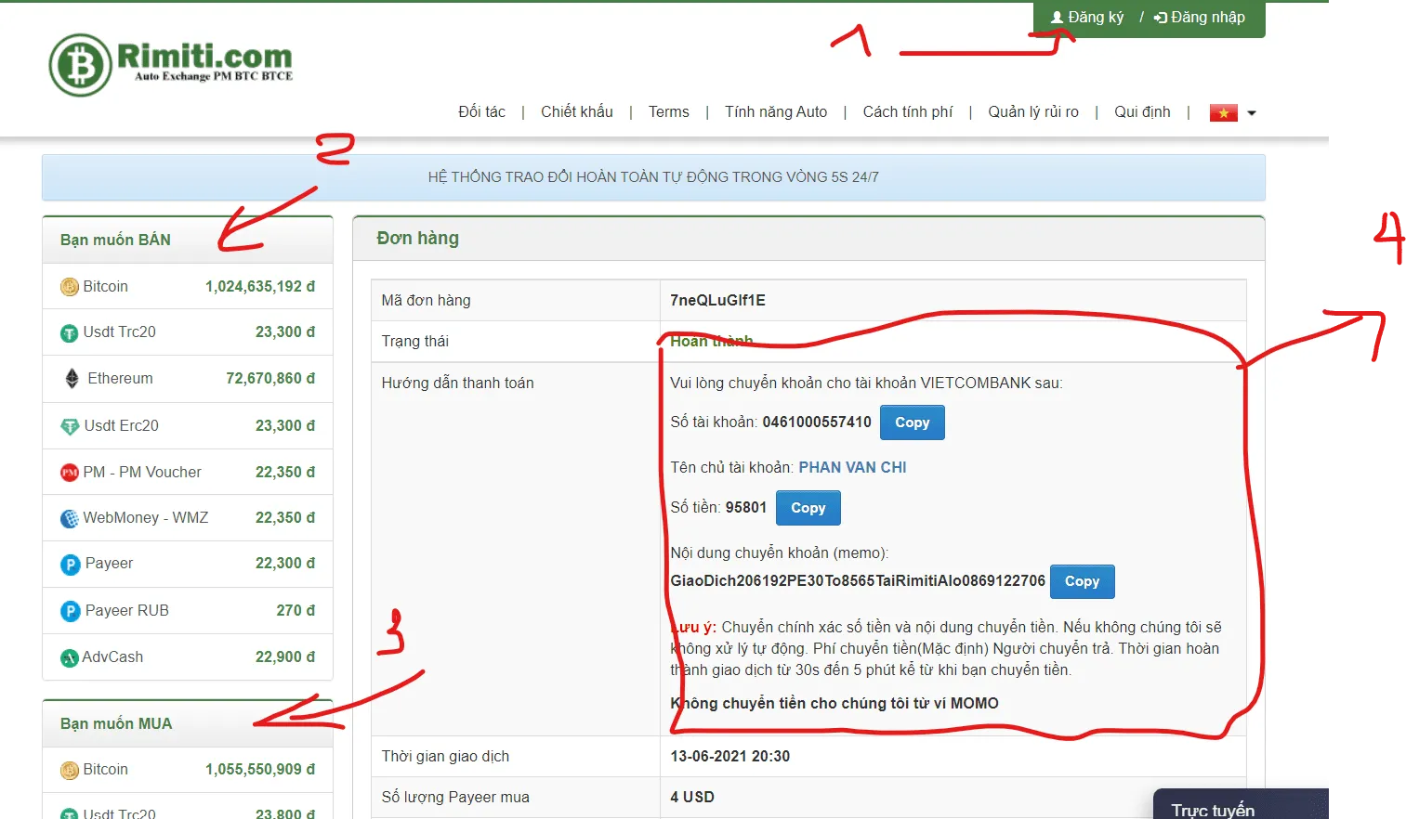Image resolution: width=1406 pixels, height=819 pixels.
Task: Select WebMoney - WMZ sell option
Action: click(188, 518)
